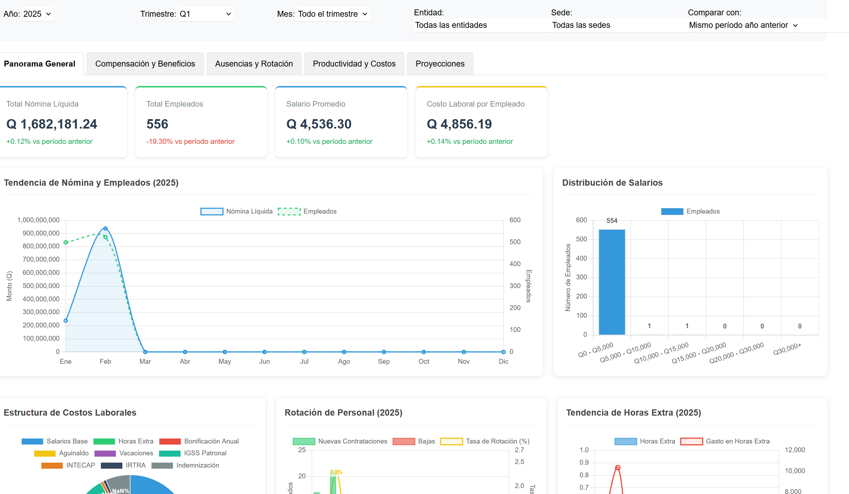Click the -19.30% vs período anterior text
Screen dimensions: 849x494
tap(190, 141)
